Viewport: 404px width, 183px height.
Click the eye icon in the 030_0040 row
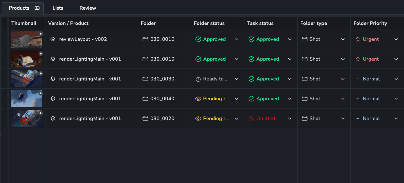[x=198, y=99]
